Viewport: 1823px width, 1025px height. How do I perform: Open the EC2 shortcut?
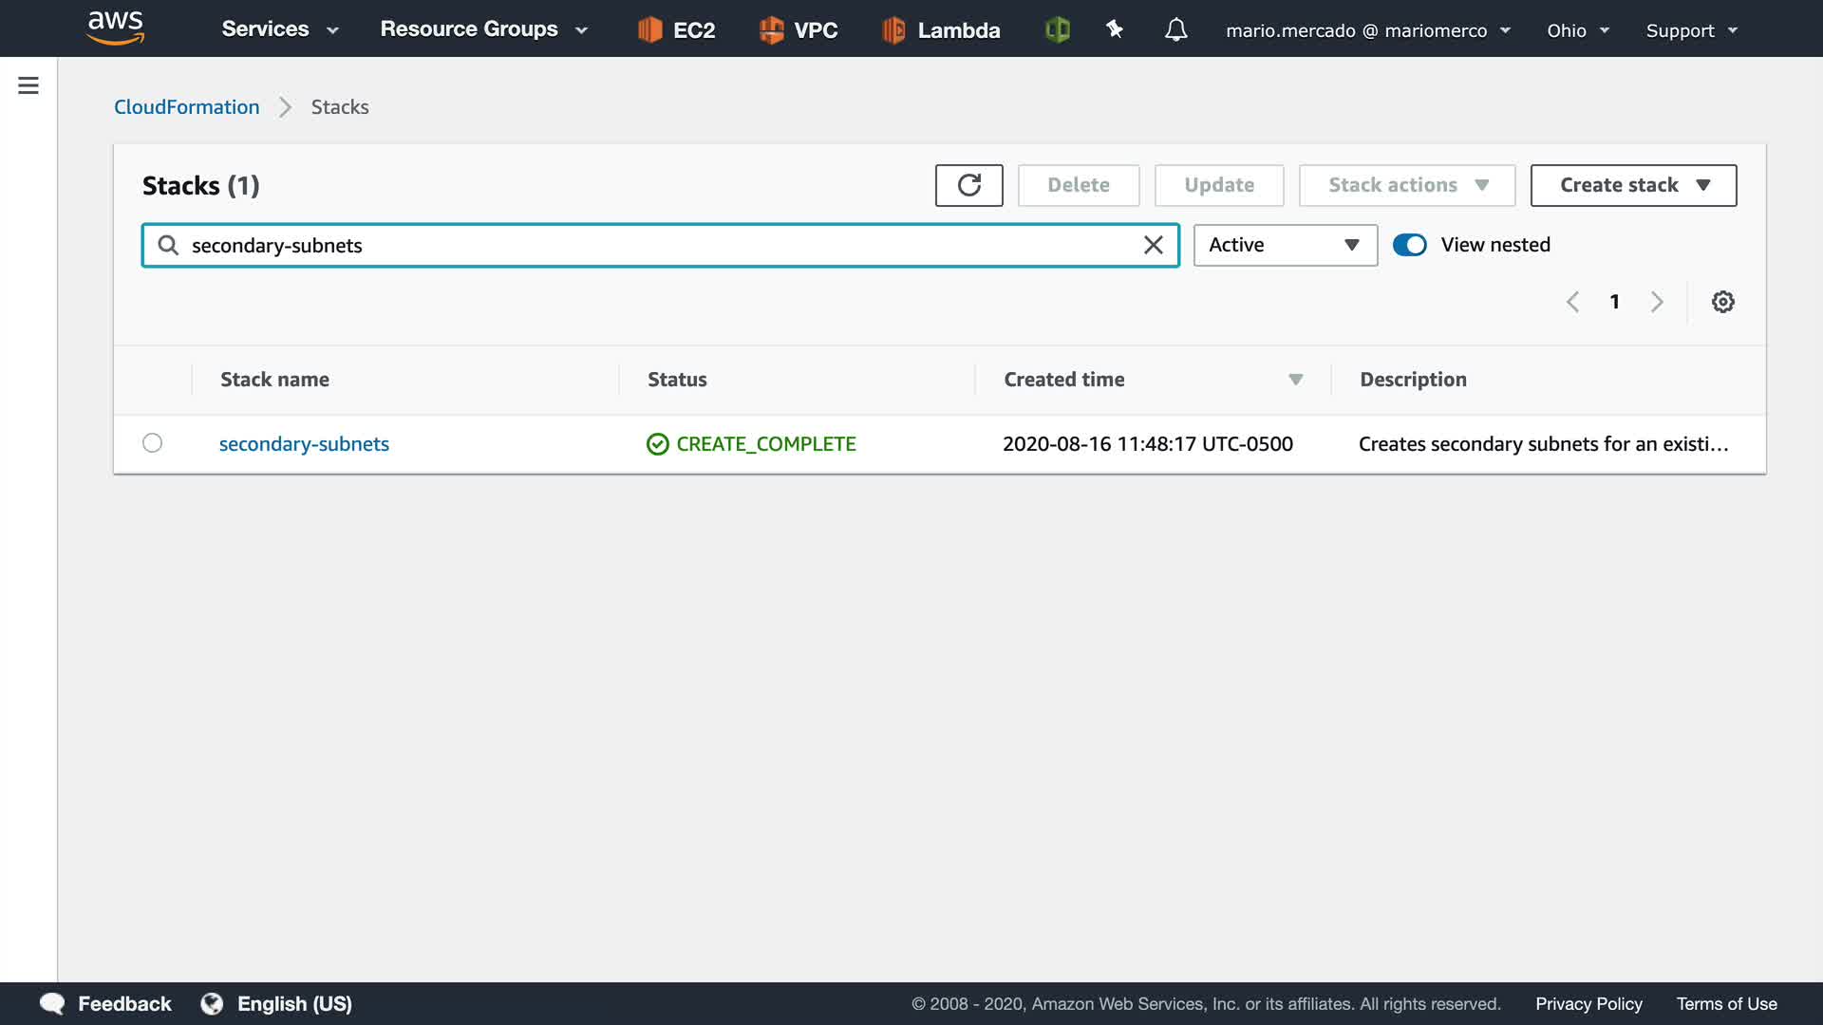click(x=676, y=29)
